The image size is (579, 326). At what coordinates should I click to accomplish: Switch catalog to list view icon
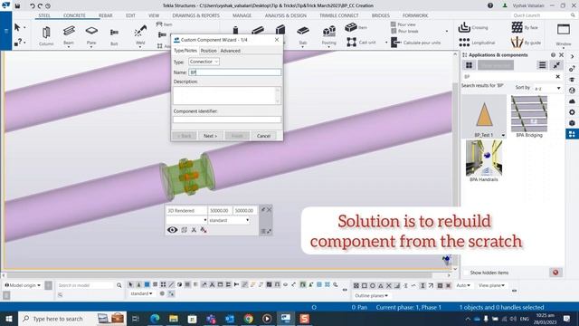[542, 65]
